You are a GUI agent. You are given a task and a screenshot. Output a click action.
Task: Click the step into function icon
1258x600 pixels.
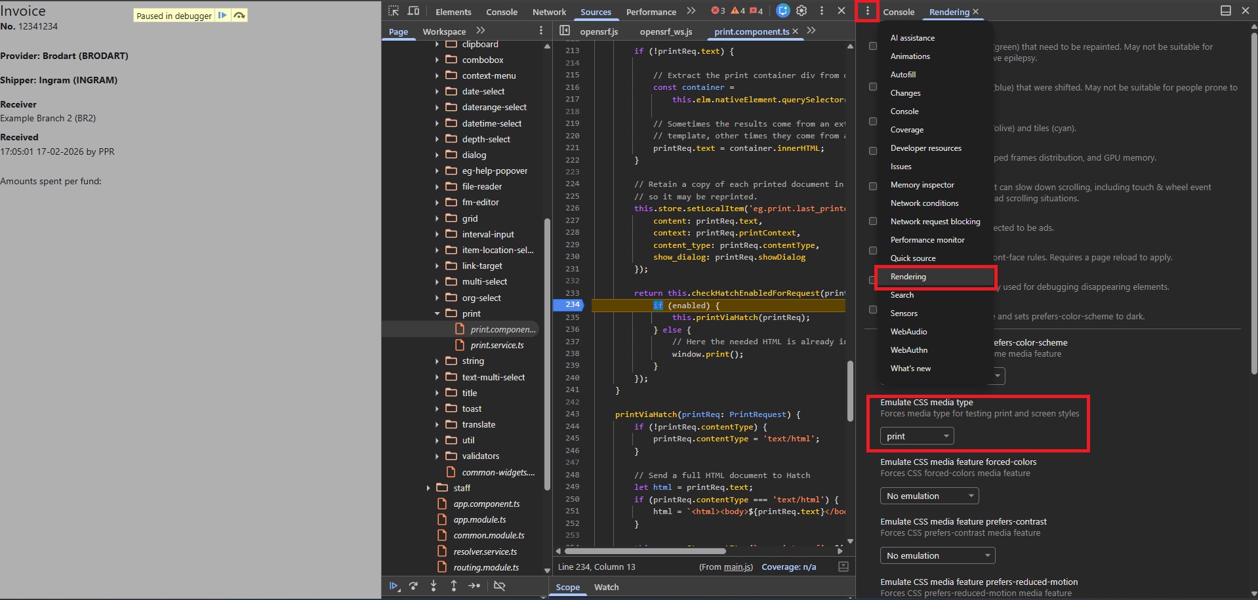[434, 586]
